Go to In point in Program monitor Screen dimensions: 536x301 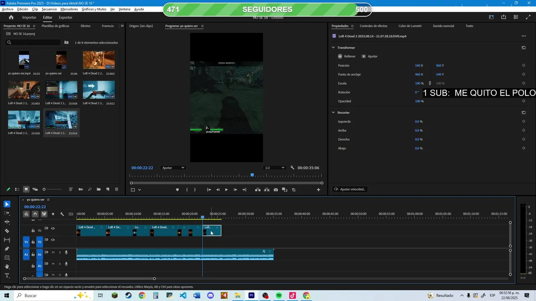209,190
